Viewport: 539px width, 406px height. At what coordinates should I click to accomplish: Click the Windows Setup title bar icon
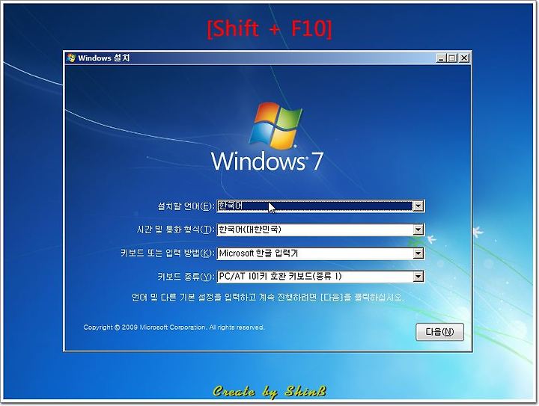(71, 58)
